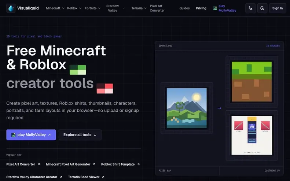
Task: Open the Minecraft Pixel Art Generator link
Action: [70, 164]
